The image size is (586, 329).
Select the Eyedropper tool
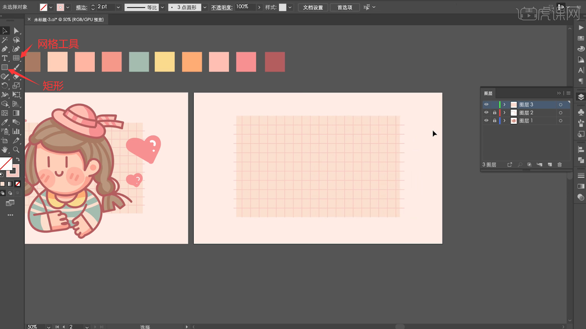pyautogui.click(x=5, y=122)
